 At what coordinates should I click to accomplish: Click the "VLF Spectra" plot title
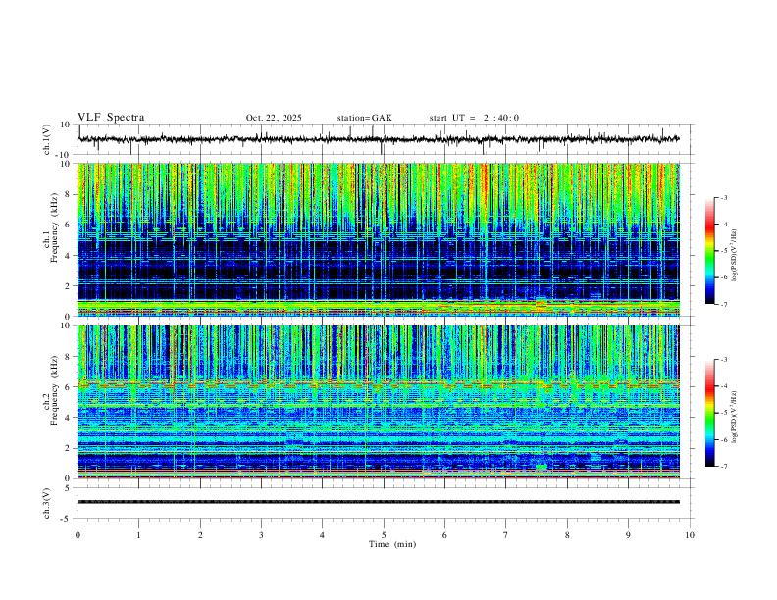[x=111, y=118]
